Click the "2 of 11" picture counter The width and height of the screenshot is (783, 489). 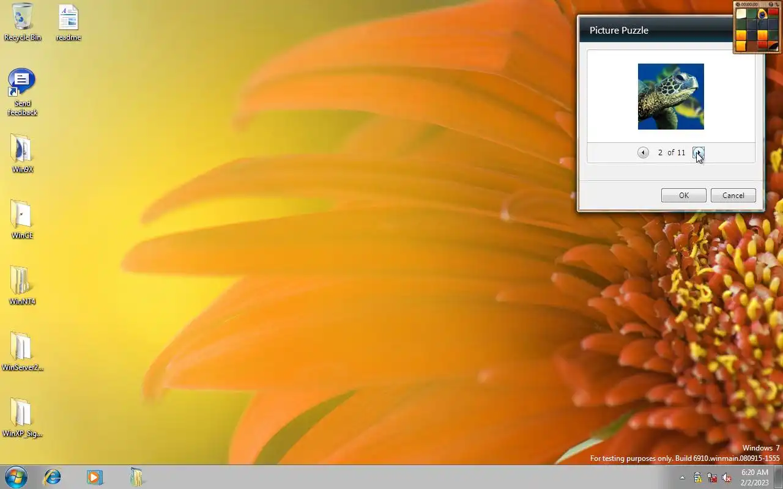coord(672,153)
